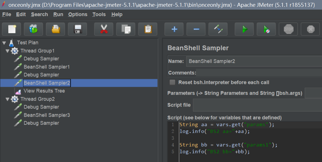
Task: Click script line log.info BS2 bb
Action: point(215,152)
